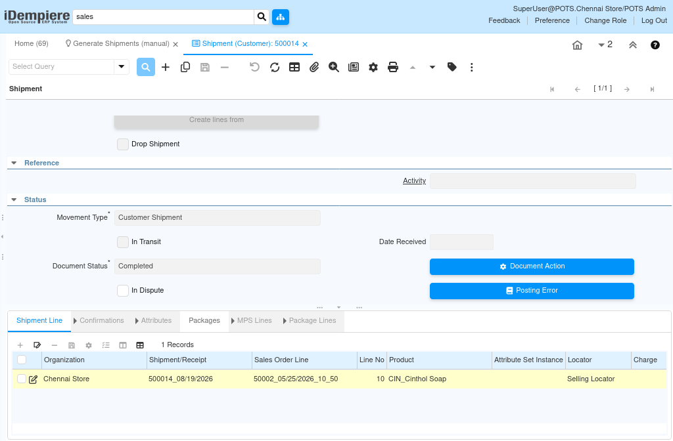This screenshot has width=673, height=441.
Task: Click the Activity input field
Action: coord(532,181)
